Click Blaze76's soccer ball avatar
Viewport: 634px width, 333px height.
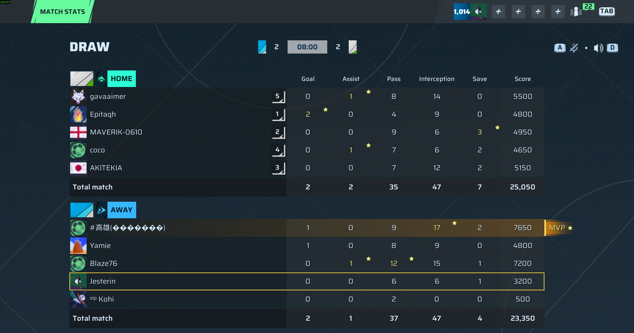coord(78,264)
